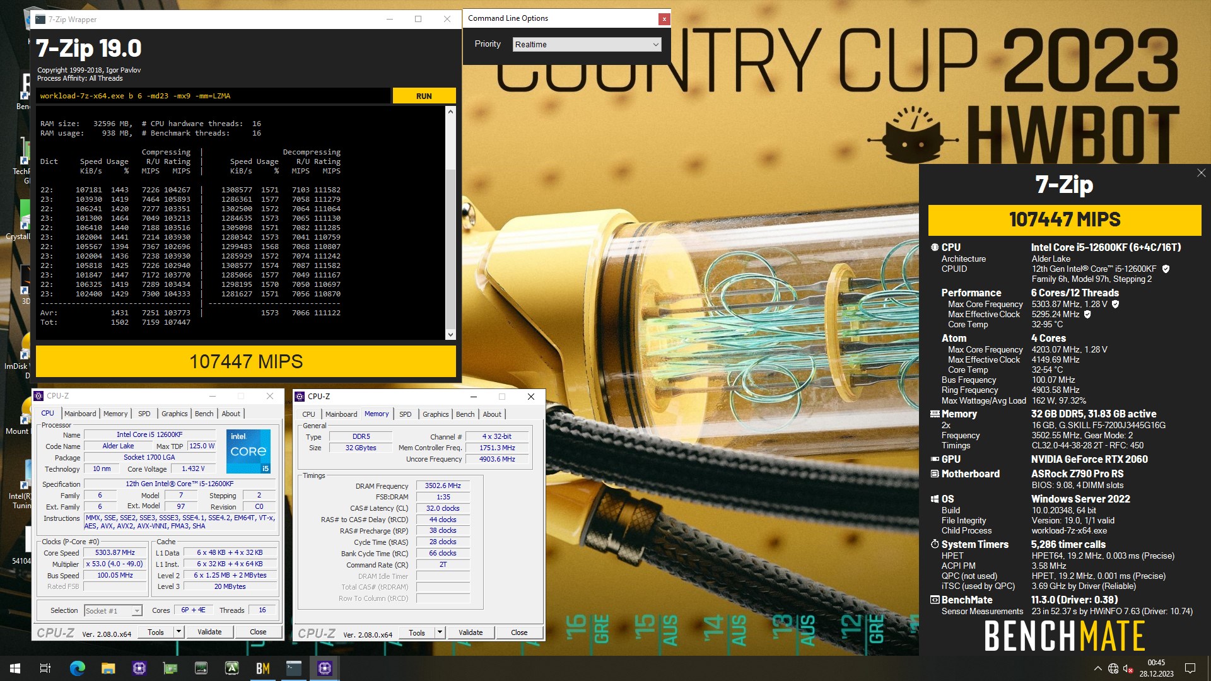The image size is (1211, 681).
Task: Click the Core Voltage 1.432 V value
Action: pyautogui.click(x=193, y=469)
